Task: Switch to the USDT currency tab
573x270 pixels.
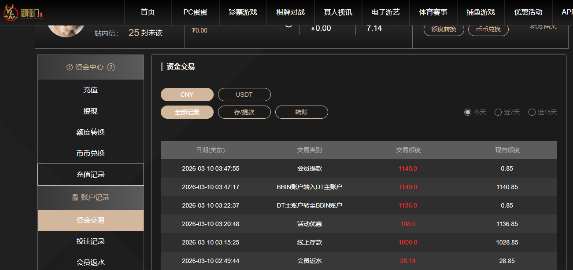Action: click(x=244, y=94)
